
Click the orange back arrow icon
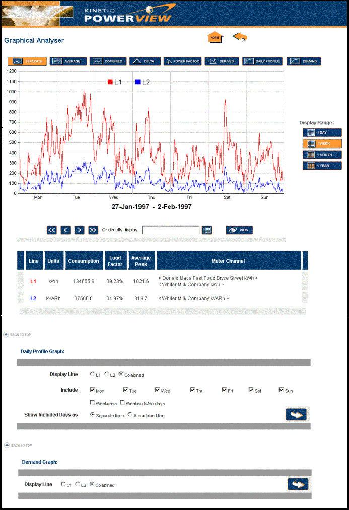point(240,37)
